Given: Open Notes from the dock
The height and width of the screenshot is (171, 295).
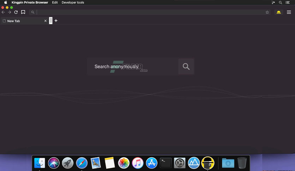Looking at the screenshot, I should click(x=110, y=163).
